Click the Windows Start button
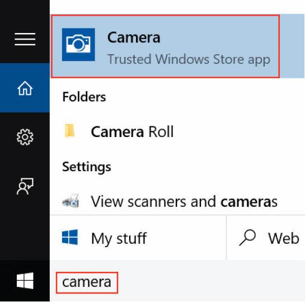 point(25,280)
